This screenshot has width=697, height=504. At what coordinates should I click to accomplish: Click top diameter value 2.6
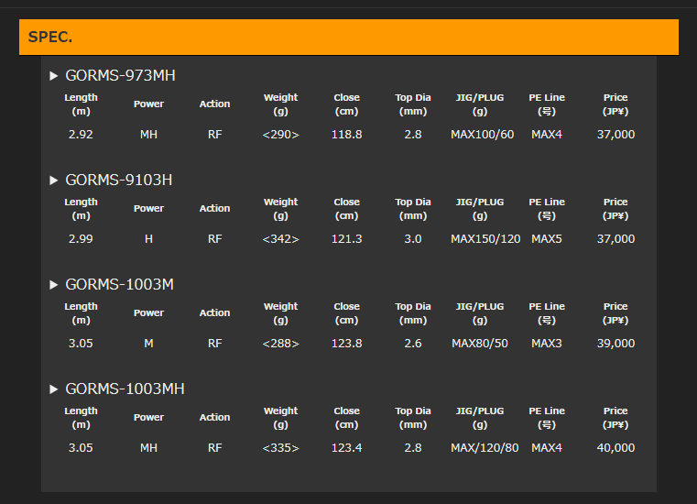(413, 344)
